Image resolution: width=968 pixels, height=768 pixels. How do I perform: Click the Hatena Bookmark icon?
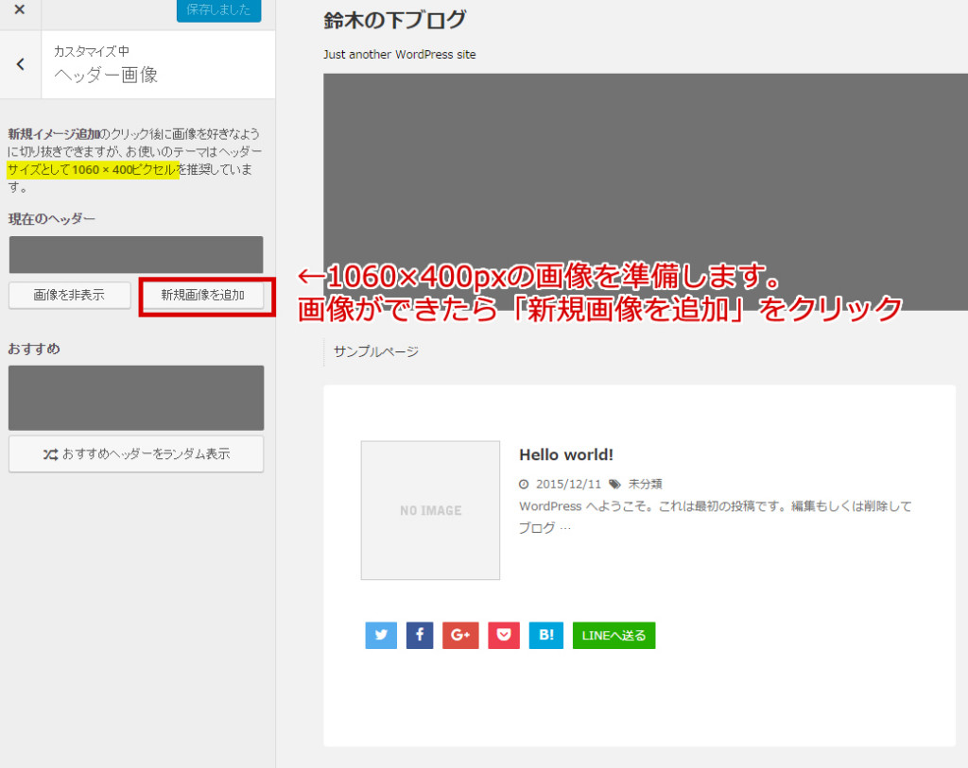pyautogui.click(x=545, y=635)
